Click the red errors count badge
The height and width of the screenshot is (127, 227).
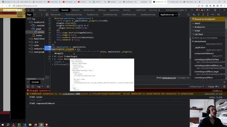click(198, 10)
